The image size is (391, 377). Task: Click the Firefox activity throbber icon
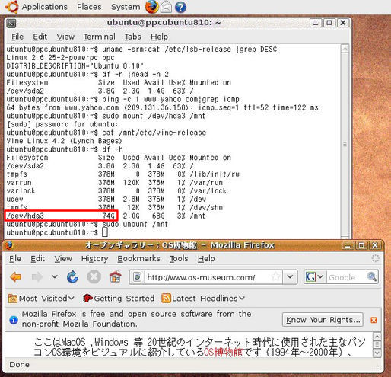tap(375, 258)
